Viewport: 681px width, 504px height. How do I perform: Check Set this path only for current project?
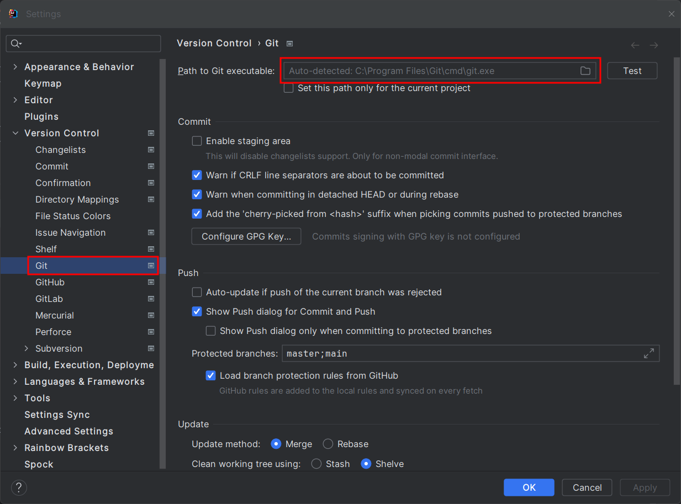[x=288, y=88]
